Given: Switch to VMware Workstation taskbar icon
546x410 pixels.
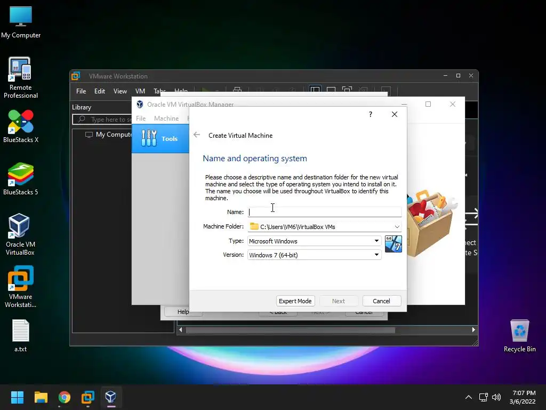Looking at the screenshot, I should (88, 397).
